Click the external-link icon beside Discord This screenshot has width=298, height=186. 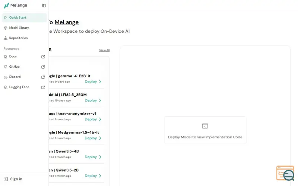pos(43,77)
